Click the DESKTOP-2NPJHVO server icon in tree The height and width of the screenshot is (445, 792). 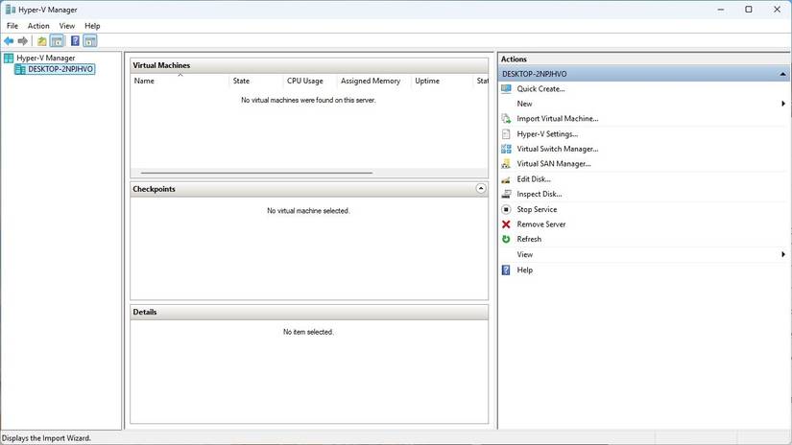pyautogui.click(x=20, y=69)
